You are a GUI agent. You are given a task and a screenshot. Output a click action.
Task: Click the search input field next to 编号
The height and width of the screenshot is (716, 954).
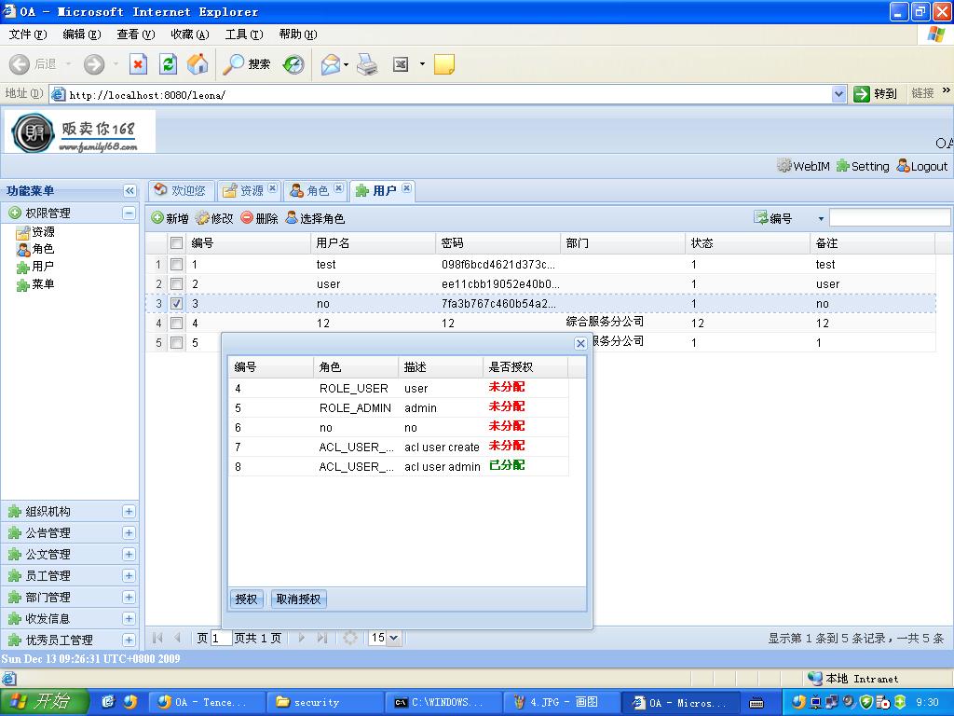coord(889,218)
